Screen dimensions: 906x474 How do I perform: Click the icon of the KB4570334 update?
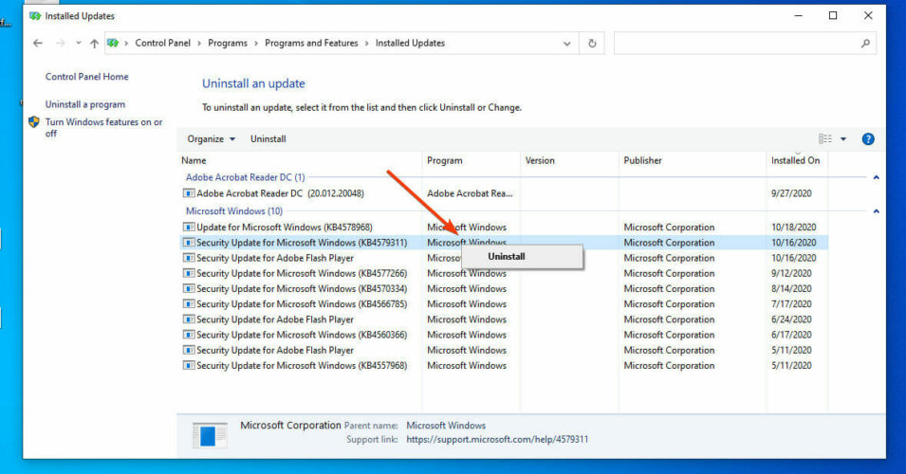tap(189, 289)
